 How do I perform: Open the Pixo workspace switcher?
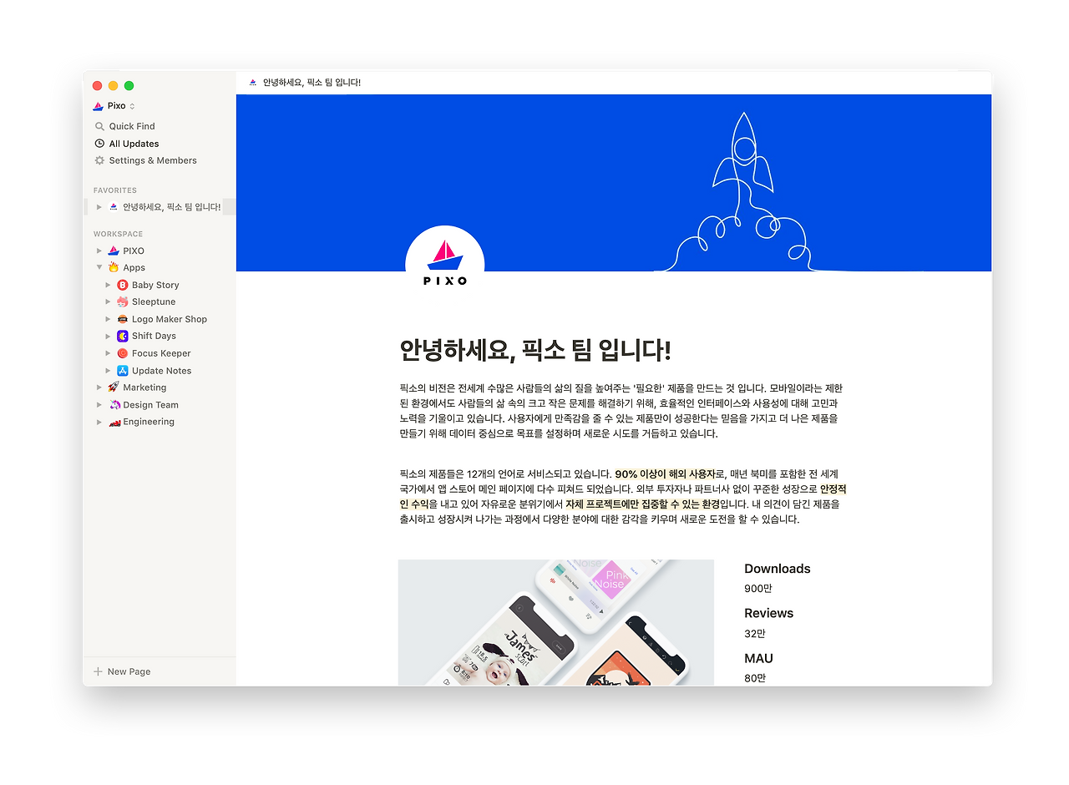click(x=114, y=106)
